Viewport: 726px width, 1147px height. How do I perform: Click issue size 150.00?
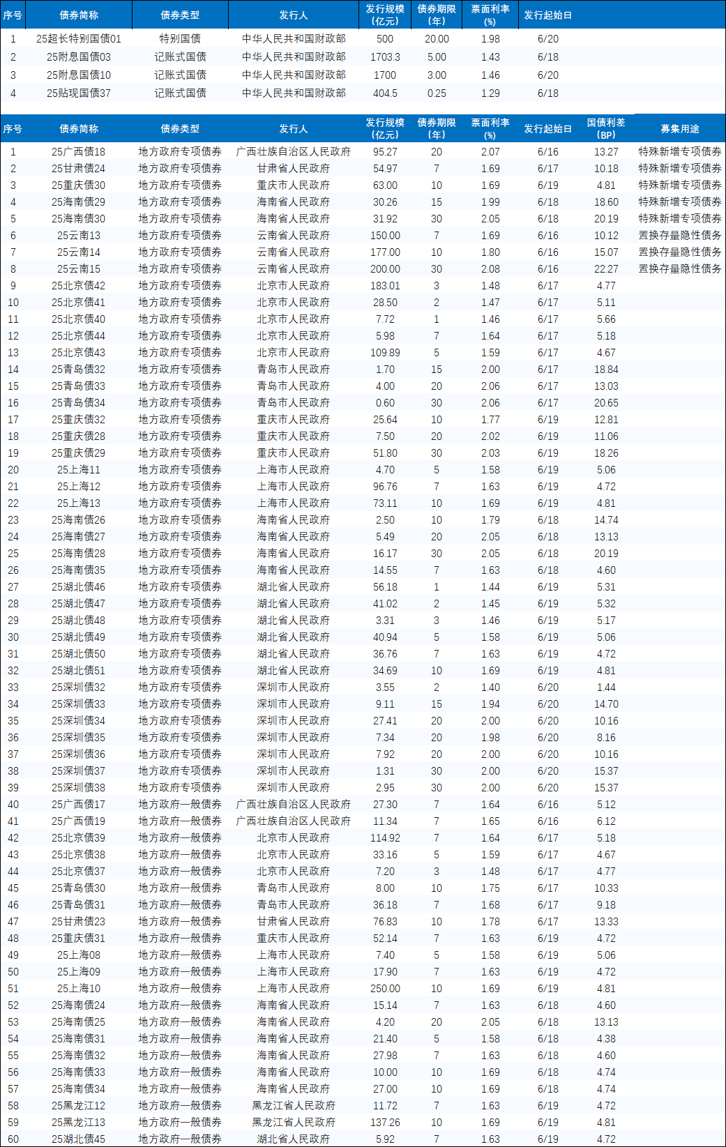[x=385, y=236]
